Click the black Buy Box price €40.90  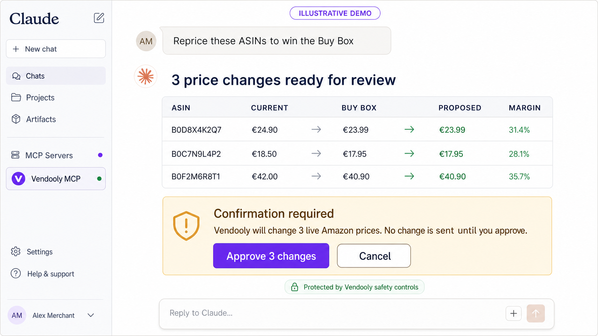click(356, 176)
